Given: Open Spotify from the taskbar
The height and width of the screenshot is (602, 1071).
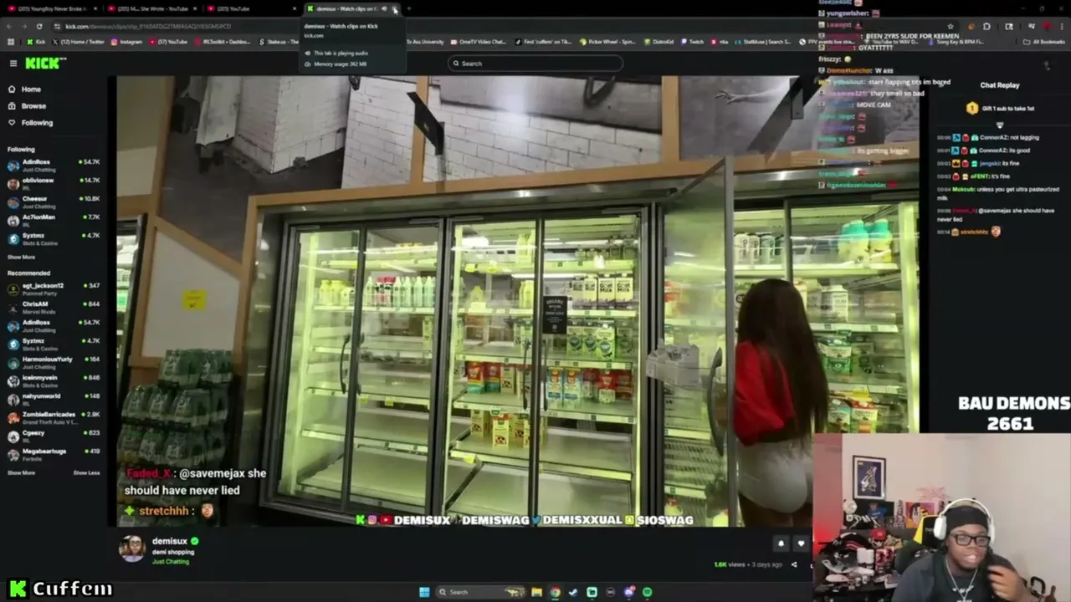Looking at the screenshot, I should (647, 592).
